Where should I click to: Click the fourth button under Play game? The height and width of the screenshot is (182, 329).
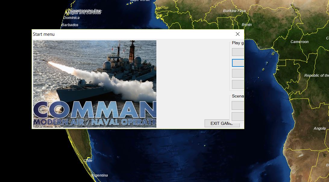pos(238,84)
